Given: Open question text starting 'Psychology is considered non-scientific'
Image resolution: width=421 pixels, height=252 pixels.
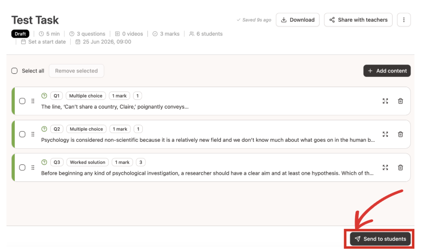Looking at the screenshot, I should click(208, 140).
